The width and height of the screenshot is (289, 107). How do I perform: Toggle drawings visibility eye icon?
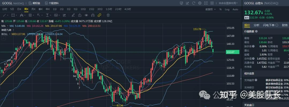pyautogui.click(x=86, y=15)
